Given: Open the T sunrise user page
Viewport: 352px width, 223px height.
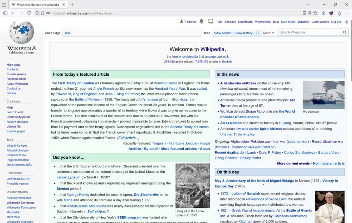Looking at the screenshot, I should point(190,22).
